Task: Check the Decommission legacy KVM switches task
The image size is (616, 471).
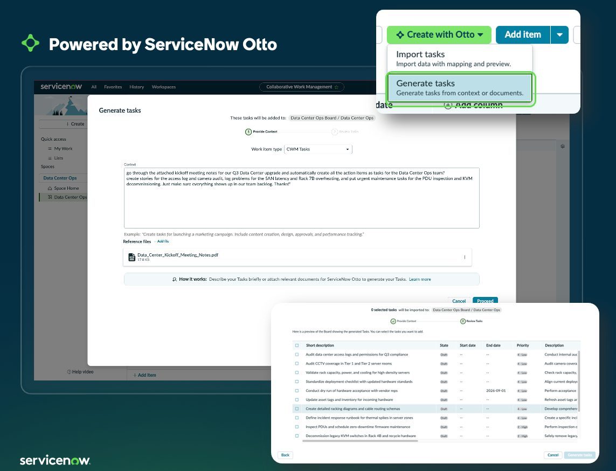Action: click(x=296, y=435)
